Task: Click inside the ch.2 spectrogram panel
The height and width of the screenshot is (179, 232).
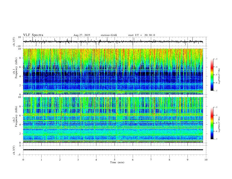Action: click(113, 120)
